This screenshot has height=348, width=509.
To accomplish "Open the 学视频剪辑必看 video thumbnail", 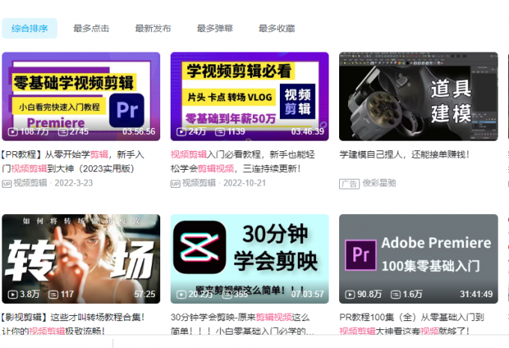I will (249, 97).
